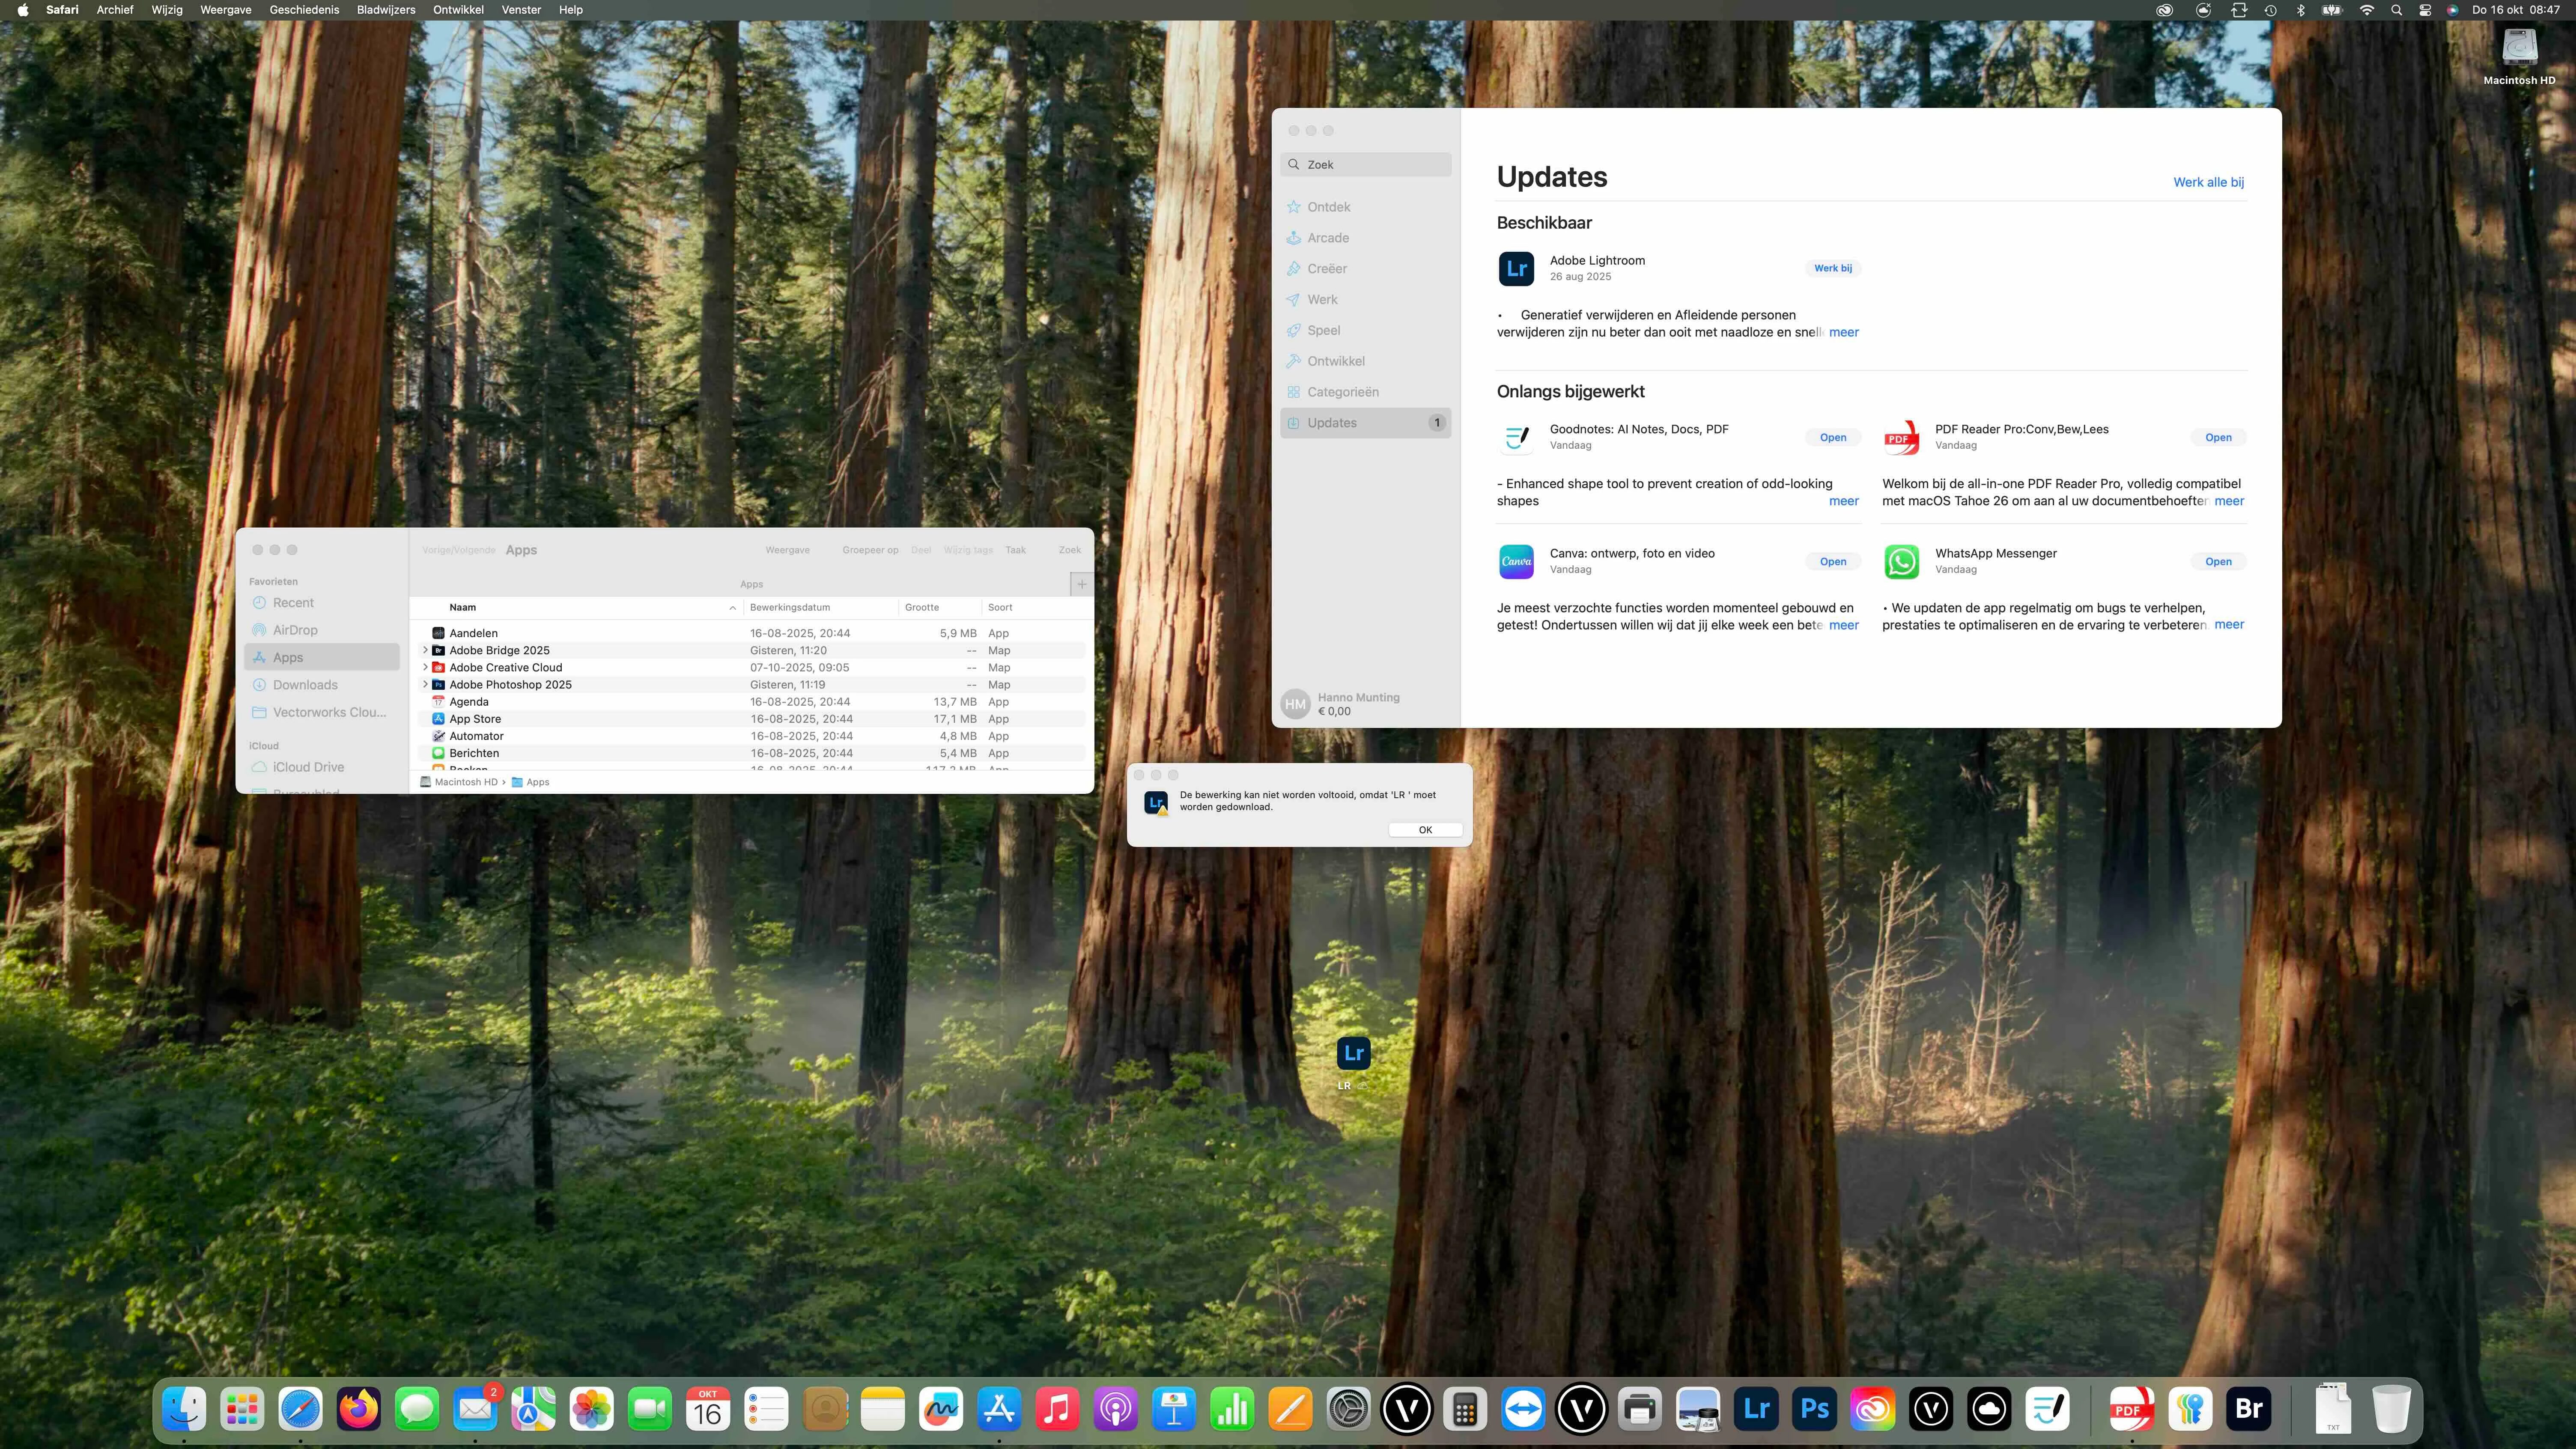Open the Geschiedenis menu

coord(304,10)
